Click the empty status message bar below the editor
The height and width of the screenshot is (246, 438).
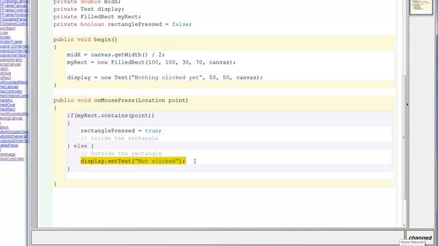click(x=218, y=238)
